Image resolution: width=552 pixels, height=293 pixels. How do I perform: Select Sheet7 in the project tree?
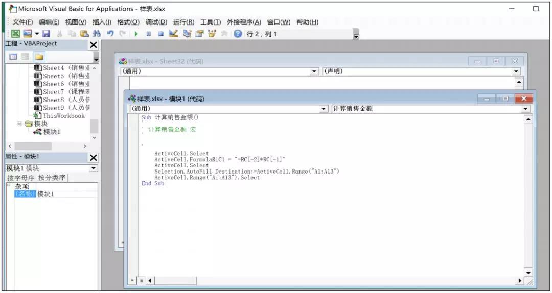tap(62, 92)
